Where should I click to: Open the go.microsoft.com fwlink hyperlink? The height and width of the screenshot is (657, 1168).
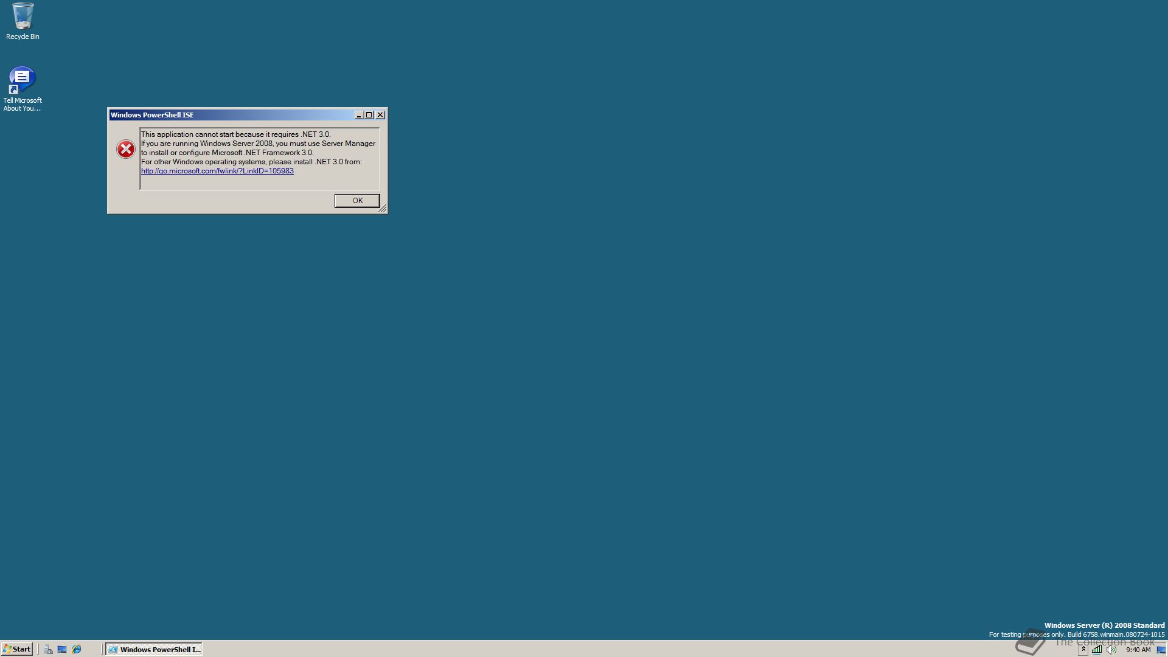click(217, 171)
